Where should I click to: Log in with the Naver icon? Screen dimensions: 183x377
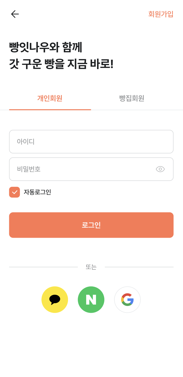pyautogui.click(x=91, y=300)
